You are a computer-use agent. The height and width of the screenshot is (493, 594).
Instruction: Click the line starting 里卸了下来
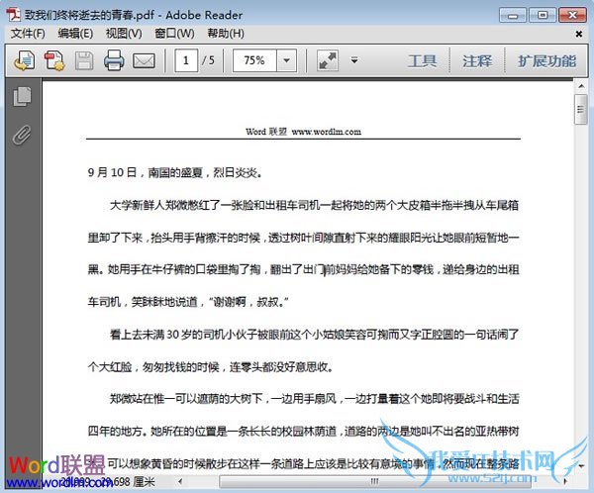[x=303, y=238]
